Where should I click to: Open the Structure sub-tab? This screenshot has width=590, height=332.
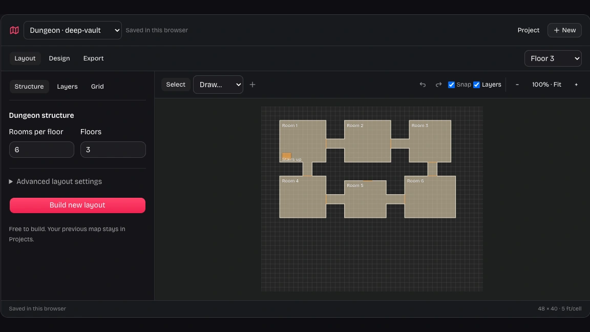pyautogui.click(x=29, y=87)
